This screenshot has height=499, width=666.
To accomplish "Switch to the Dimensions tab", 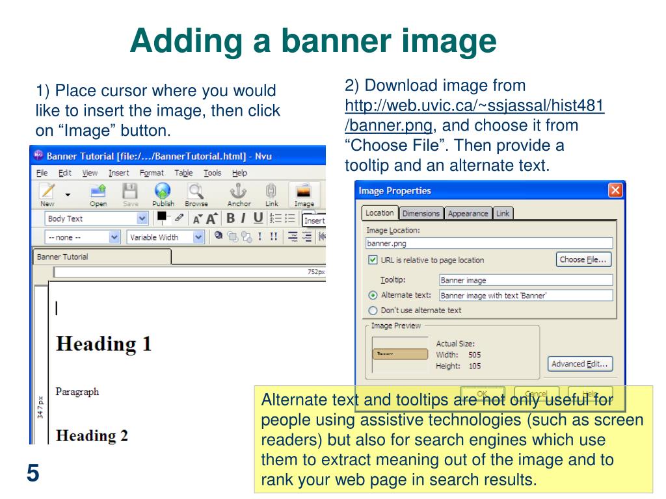I will coord(421,213).
